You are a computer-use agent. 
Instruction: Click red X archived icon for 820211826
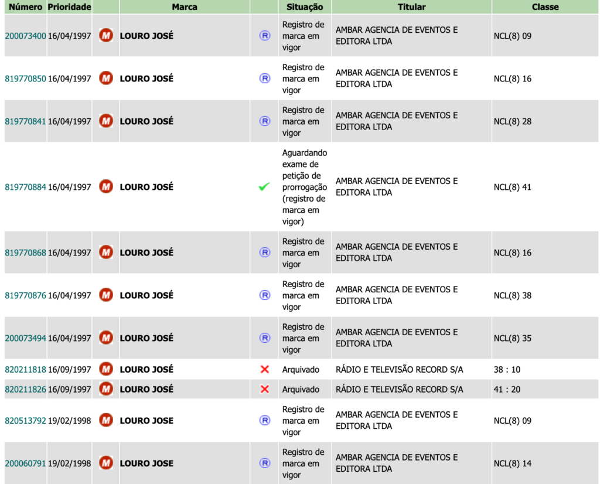point(264,389)
